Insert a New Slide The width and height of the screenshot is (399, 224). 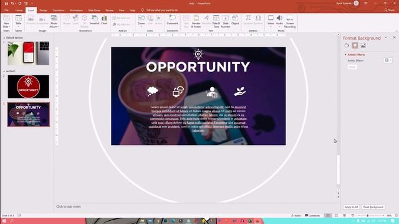6,21
